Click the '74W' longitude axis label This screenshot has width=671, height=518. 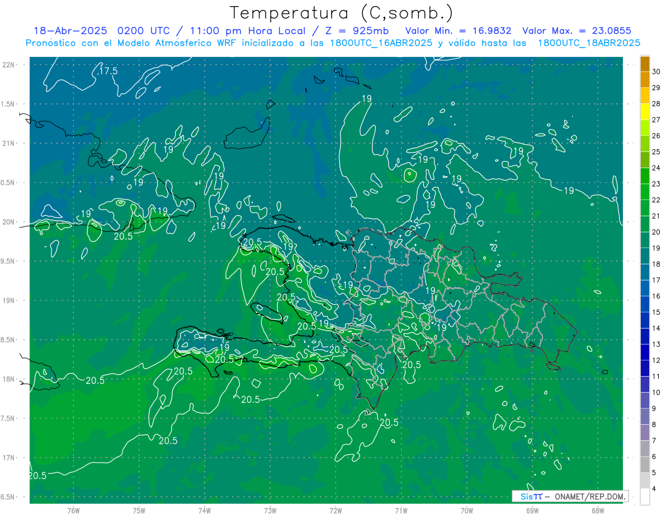pyautogui.click(x=205, y=510)
